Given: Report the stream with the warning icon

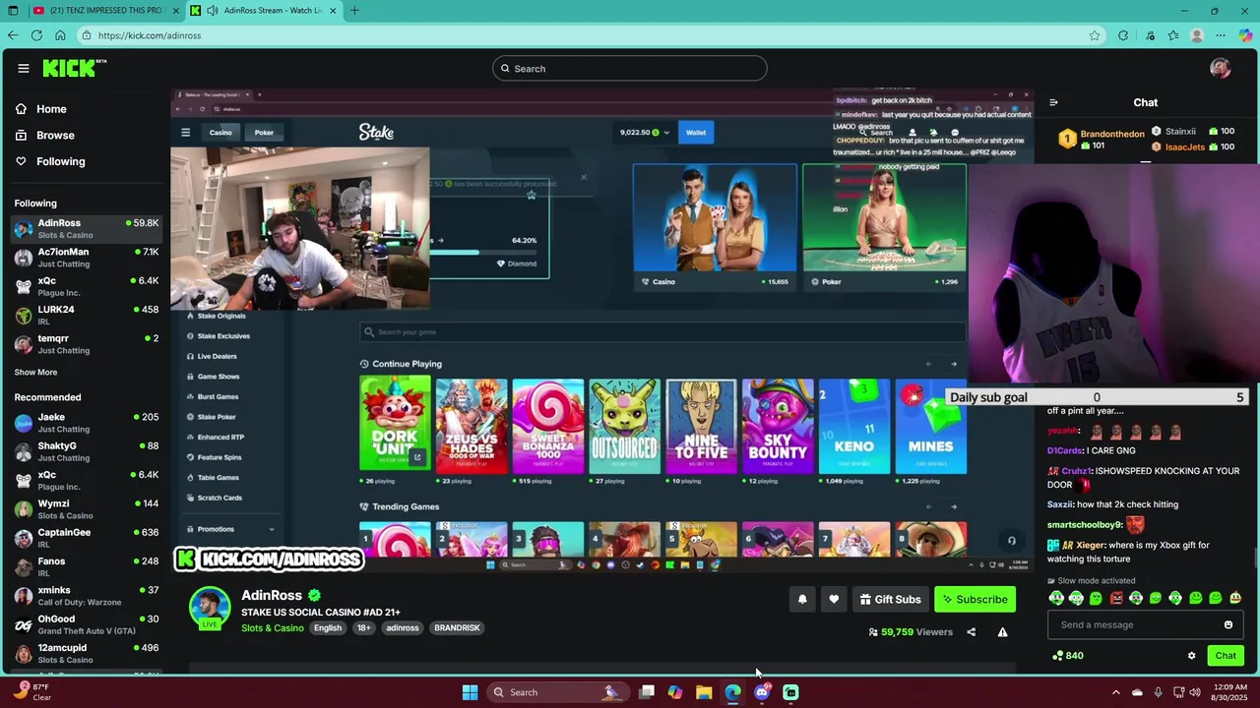Looking at the screenshot, I should [1002, 632].
